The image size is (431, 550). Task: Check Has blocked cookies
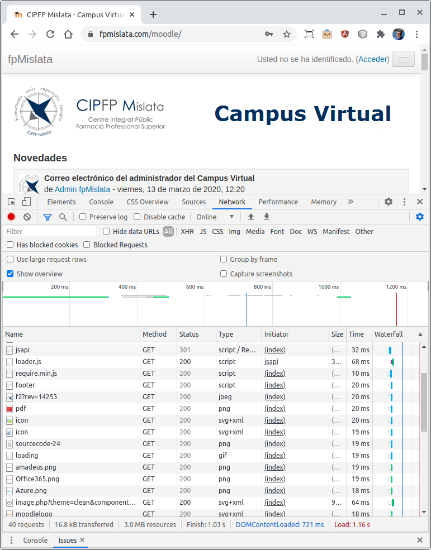10,245
